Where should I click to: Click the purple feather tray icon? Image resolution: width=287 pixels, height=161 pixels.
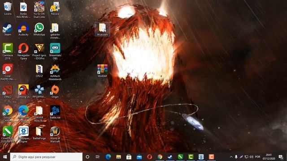pyautogui.click(x=241, y=157)
